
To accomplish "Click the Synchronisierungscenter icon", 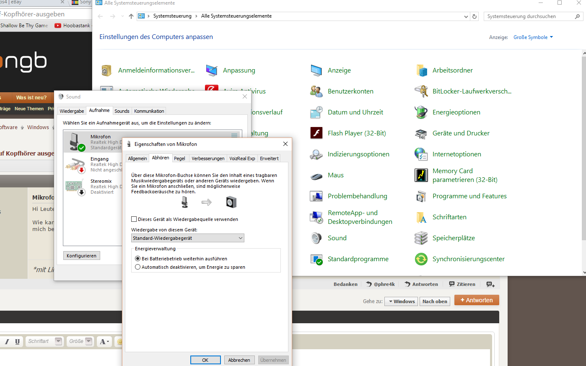I will [421, 259].
